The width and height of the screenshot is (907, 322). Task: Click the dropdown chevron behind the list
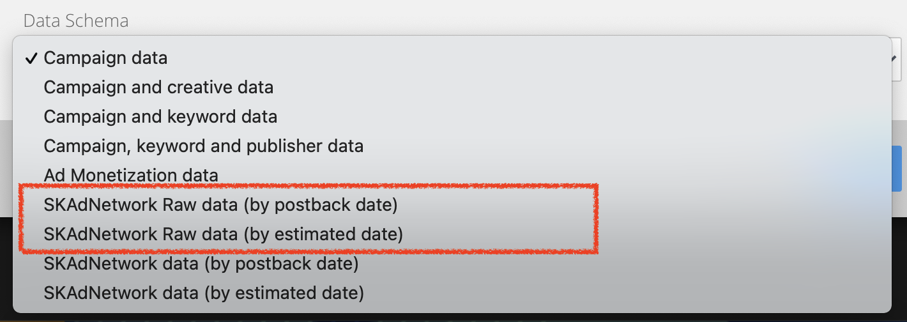coord(898,58)
